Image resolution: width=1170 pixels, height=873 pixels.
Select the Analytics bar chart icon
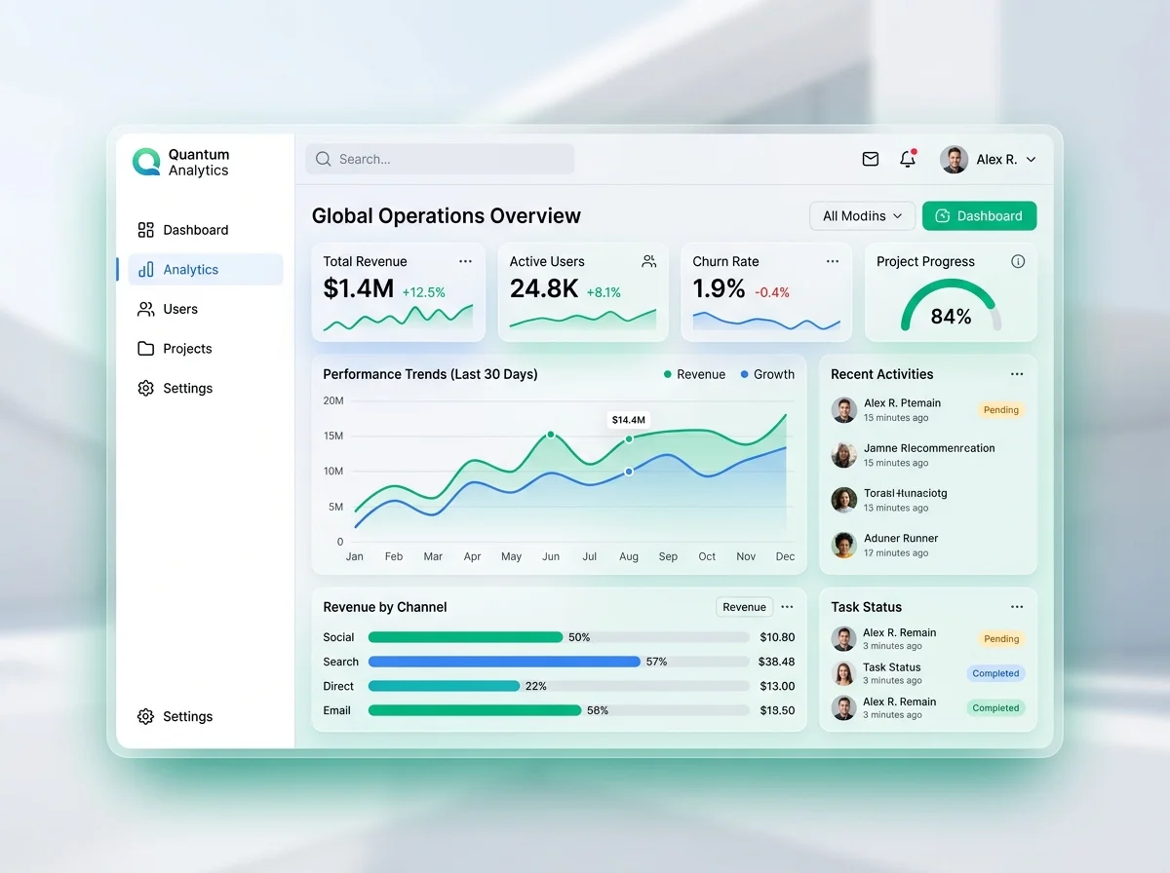146,270
